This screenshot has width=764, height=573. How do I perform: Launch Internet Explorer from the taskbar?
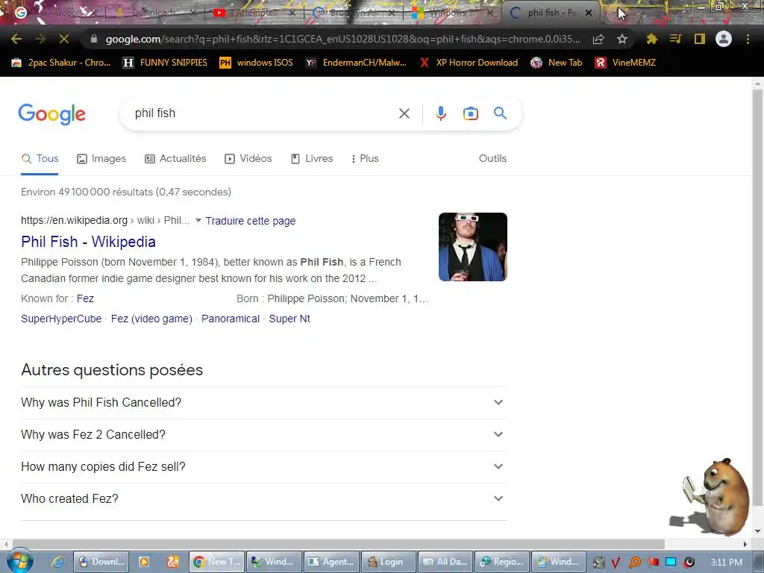click(x=57, y=562)
